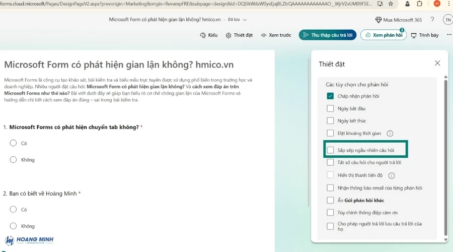Open browser profile M avatar
Screen dimensions: 453x252
click(437, 4)
